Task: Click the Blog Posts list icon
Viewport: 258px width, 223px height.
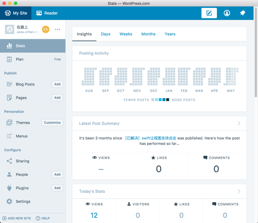Action: (9, 84)
